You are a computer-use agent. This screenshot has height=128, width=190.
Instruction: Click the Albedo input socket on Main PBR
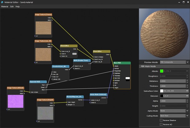(x=113, y=66)
